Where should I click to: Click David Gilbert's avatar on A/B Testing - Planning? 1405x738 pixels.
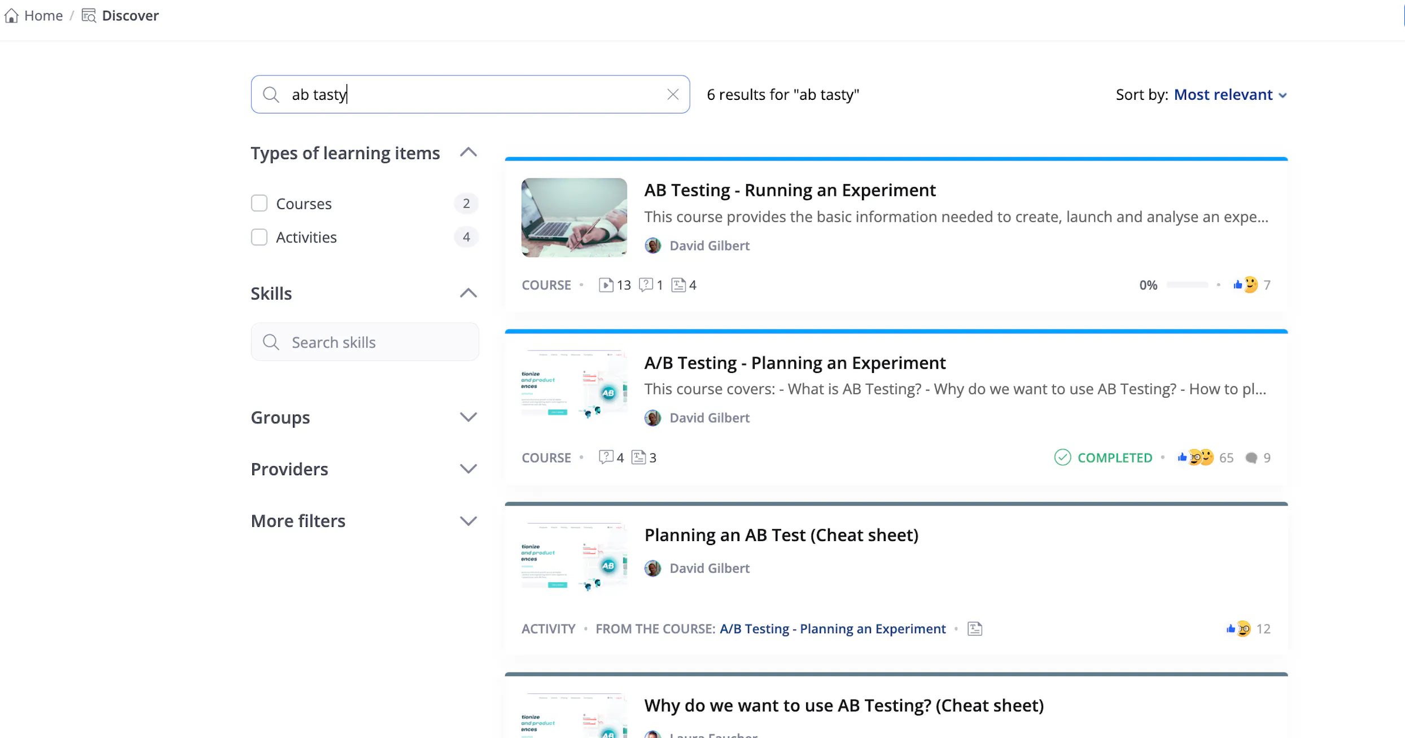click(x=653, y=418)
